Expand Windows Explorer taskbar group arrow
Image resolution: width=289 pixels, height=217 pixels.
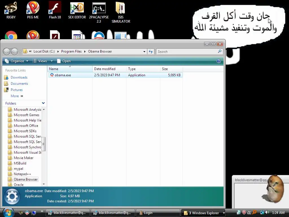pos(224,213)
